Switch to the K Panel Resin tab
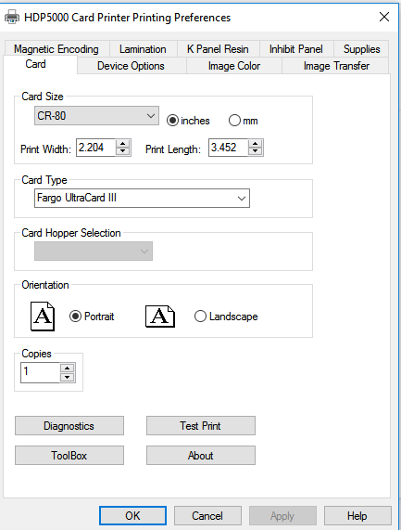 (218, 49)
